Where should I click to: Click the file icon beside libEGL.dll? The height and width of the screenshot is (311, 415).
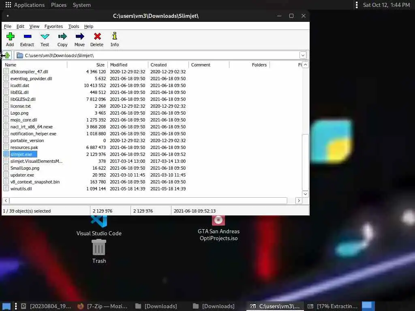pos(6,92)
